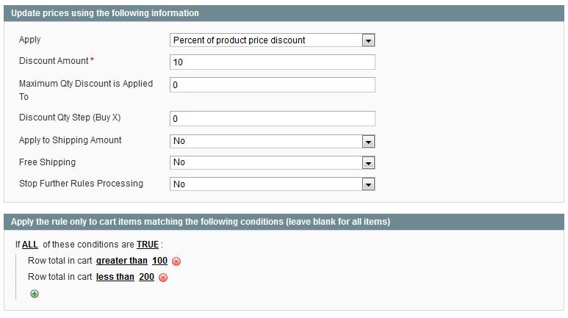Viewport: 568px width, 318px height.
Task: Click the Stop Further Rules Processing label
Action: [81, 184]
